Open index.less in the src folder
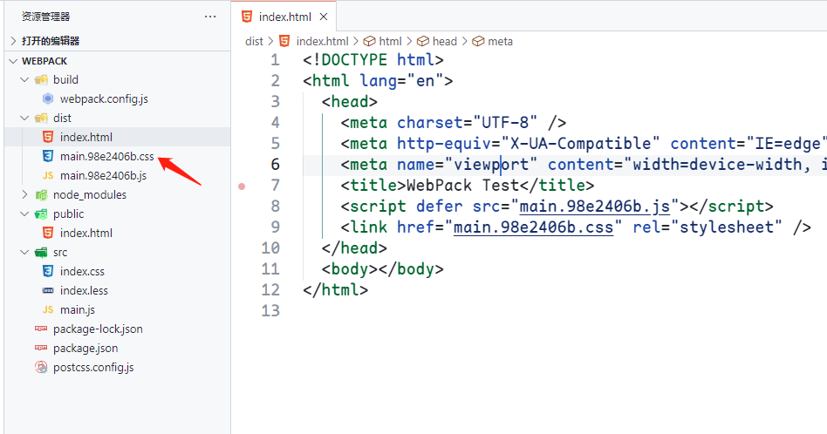This screenshot has height=434, width=827. point(84,290)
